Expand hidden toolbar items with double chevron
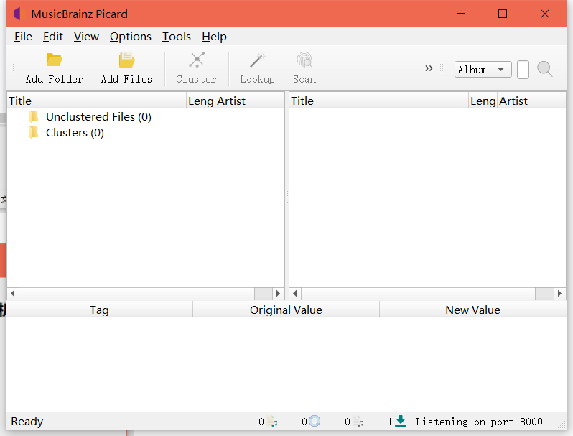Viewport: 573px width, 436px height. coord(429,68)
